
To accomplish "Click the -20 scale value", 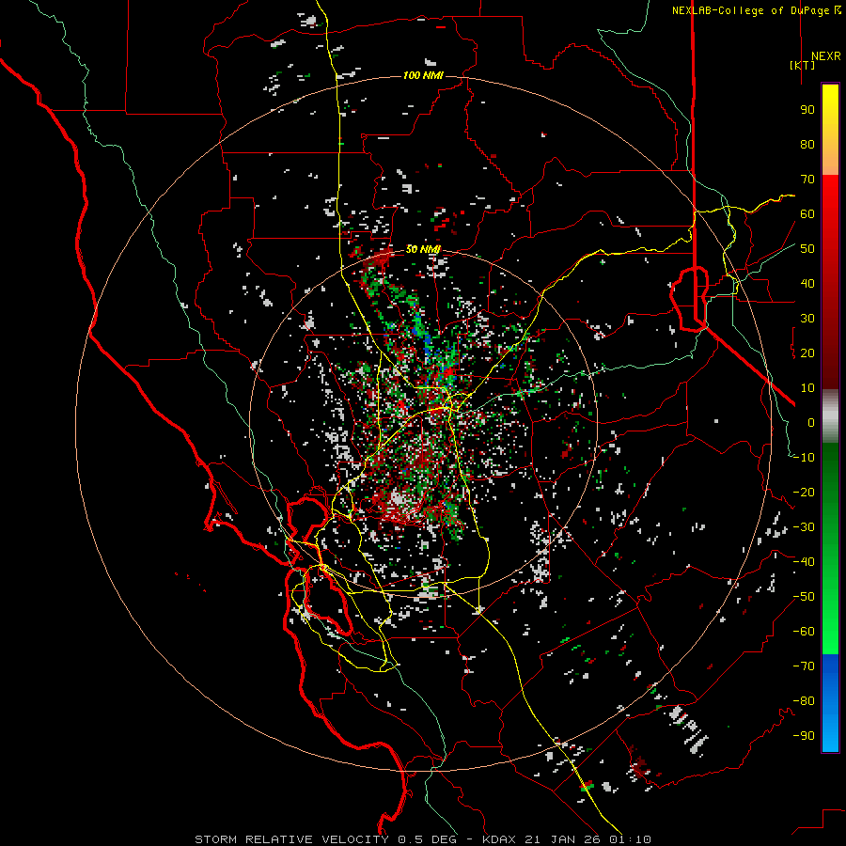I will click(804, 493).
